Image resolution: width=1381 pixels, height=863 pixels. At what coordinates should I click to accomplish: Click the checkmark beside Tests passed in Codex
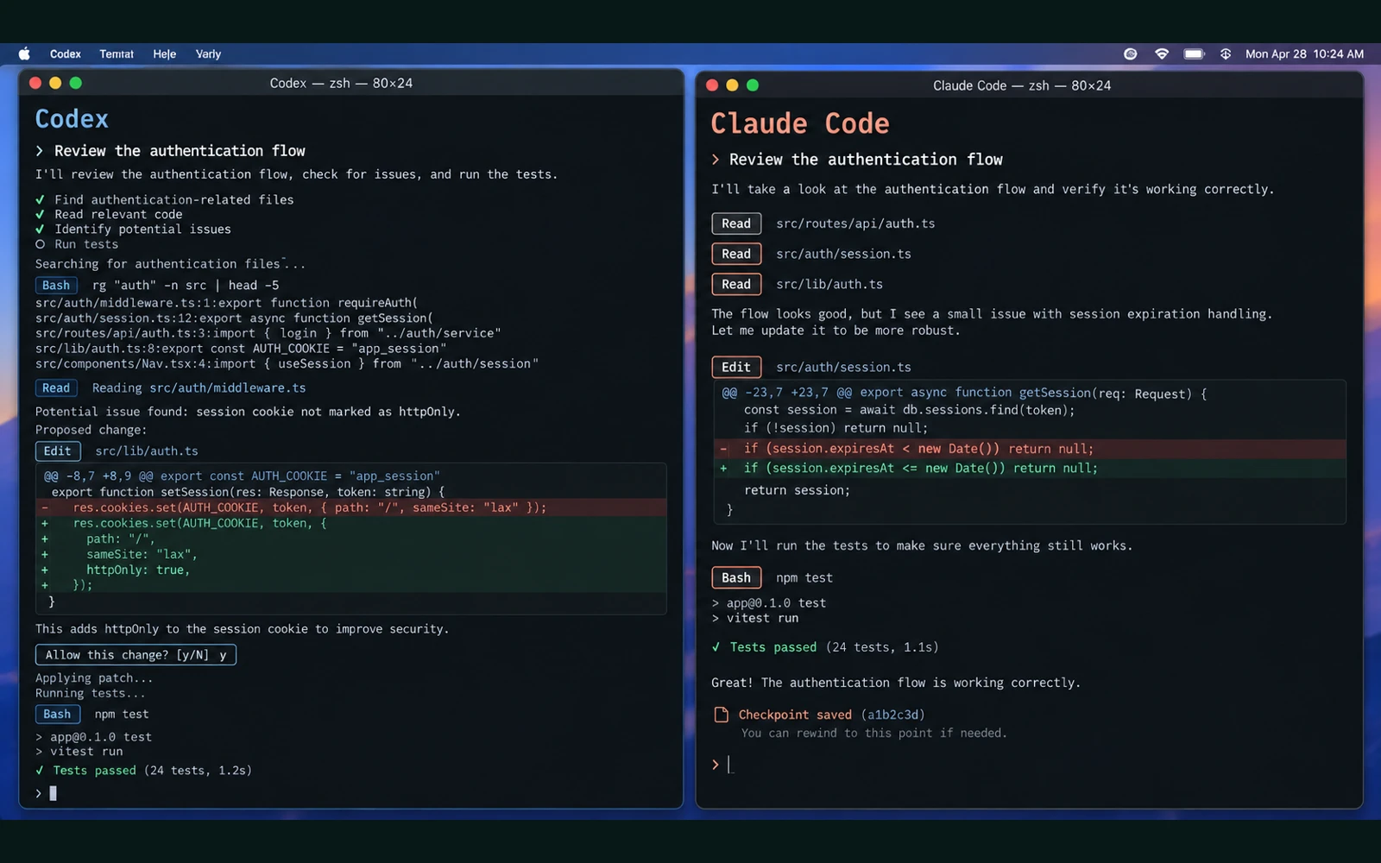point(40,770)
